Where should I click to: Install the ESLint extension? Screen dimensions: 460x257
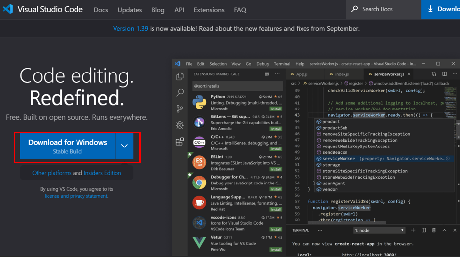pos(276,169)
